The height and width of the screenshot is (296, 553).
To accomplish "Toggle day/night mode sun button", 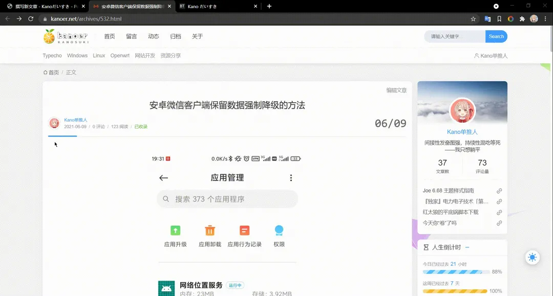I will (x=532, y=257).
